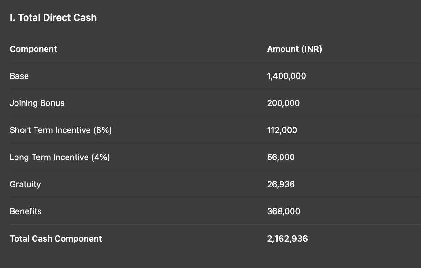Select the Gratuity row label

[x=25, y=184]
